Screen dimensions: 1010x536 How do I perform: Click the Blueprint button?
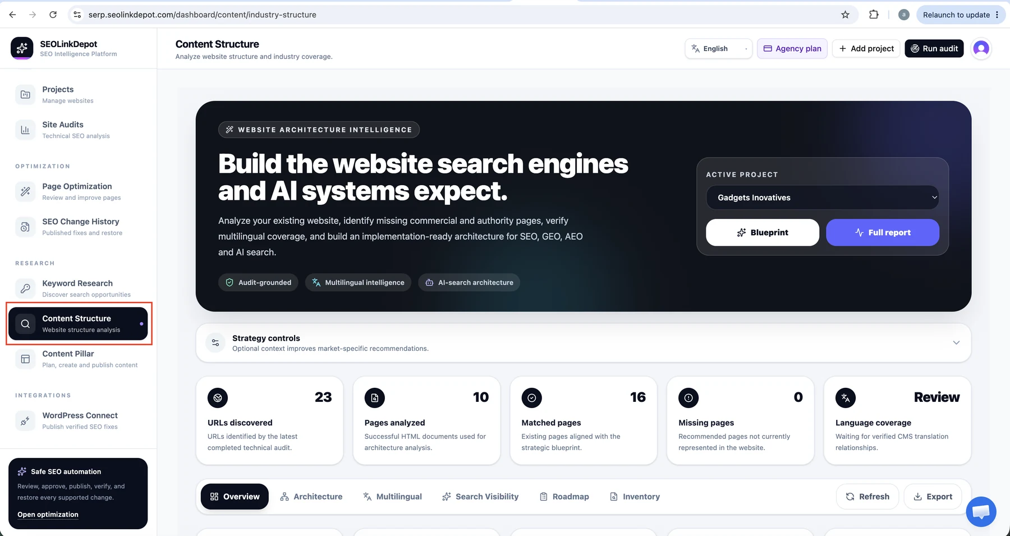pyautogui.click(x=763, y=232)
